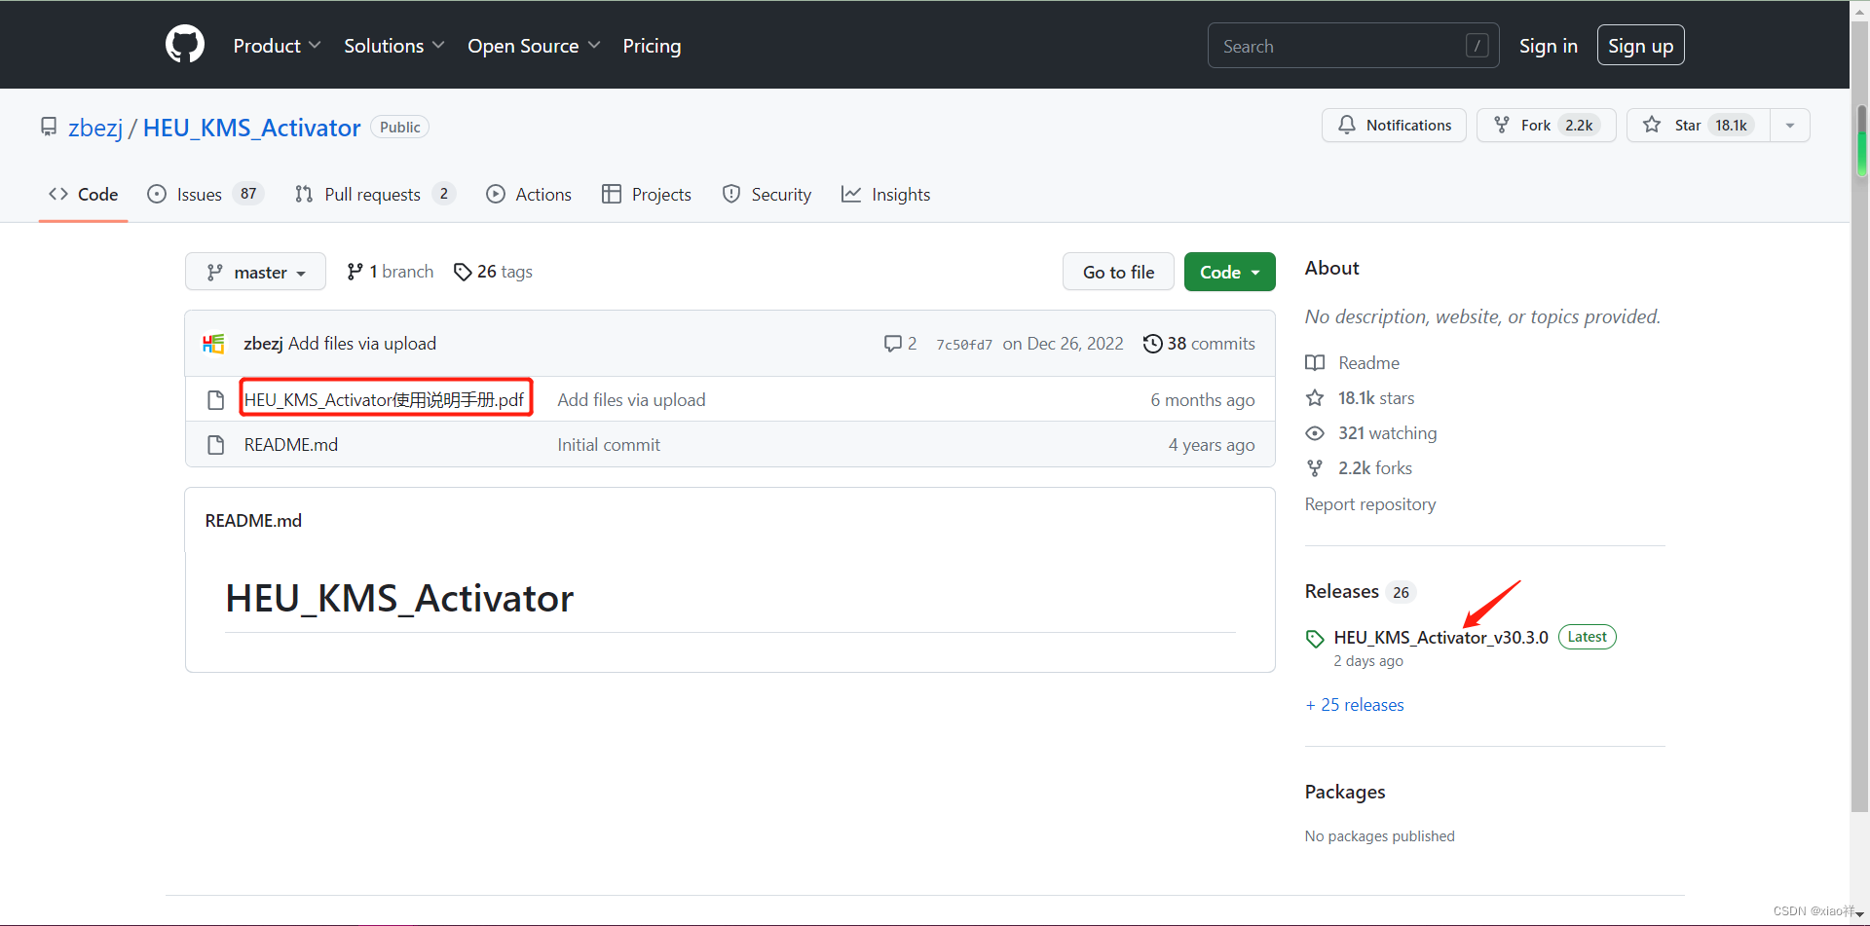Image resolution: width=1870 pixels, height=926 pixels.
Task: Click the Issues circle icon
Action: tap(157, 194)
